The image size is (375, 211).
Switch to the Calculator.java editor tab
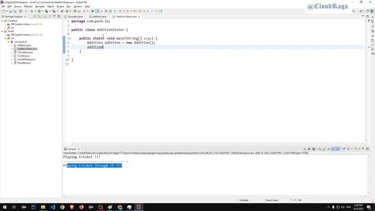pyautogui.click(x=74, y=16)
